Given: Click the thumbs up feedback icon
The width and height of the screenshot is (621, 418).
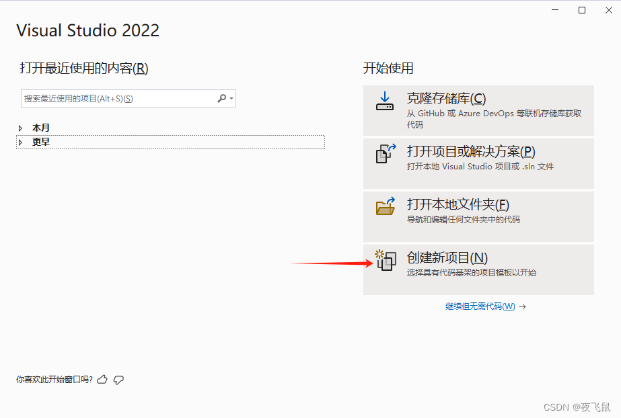Looking at the screenshot, I should pos(102,380).
